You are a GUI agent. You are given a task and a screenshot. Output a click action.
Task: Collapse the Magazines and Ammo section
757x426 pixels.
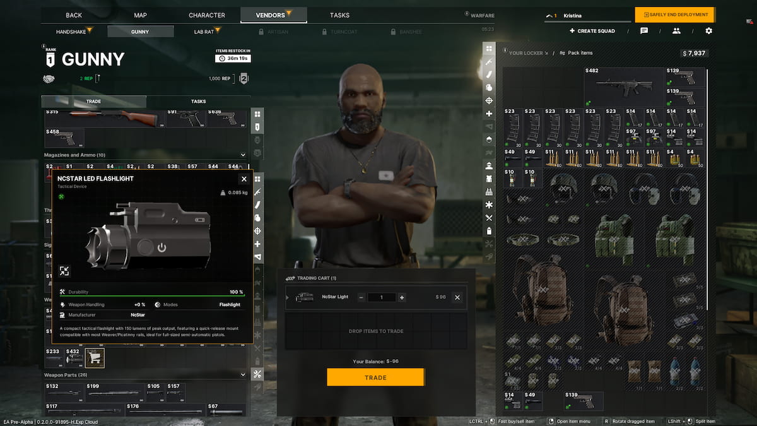(x=244, y=155)
